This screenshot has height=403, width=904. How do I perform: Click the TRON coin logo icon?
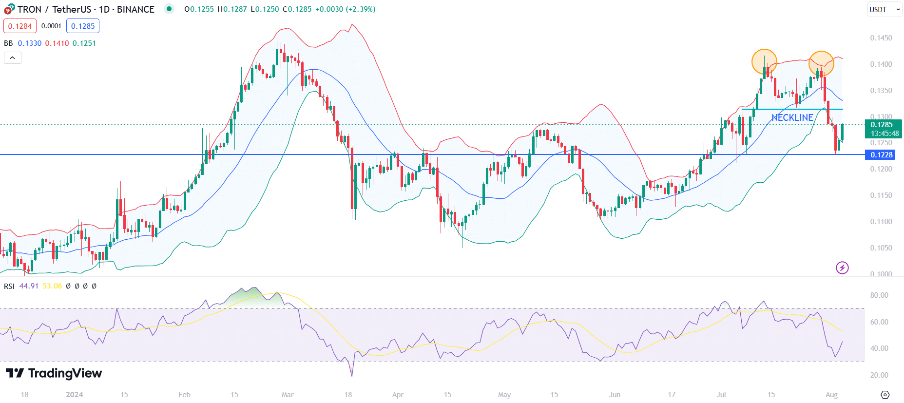click(9, 9)
